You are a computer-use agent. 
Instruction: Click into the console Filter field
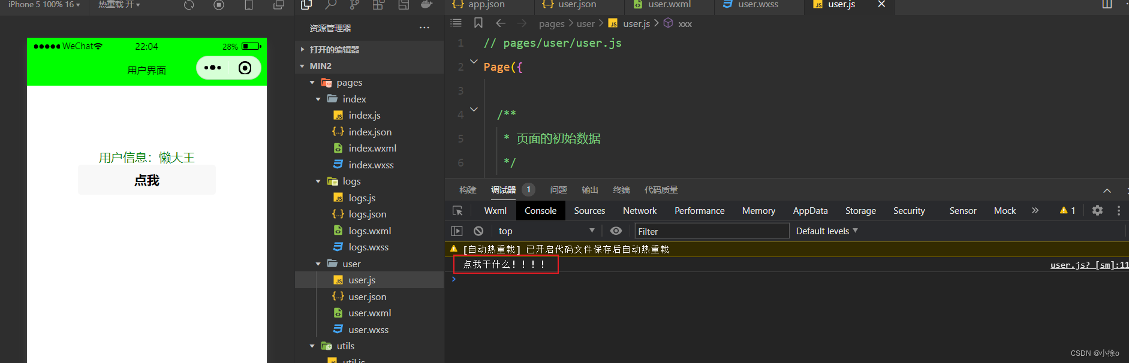(712, 231)
